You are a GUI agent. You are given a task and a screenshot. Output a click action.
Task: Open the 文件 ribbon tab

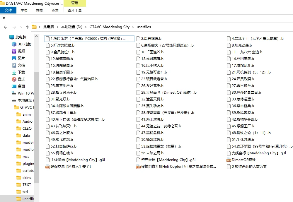pos(8,10)
